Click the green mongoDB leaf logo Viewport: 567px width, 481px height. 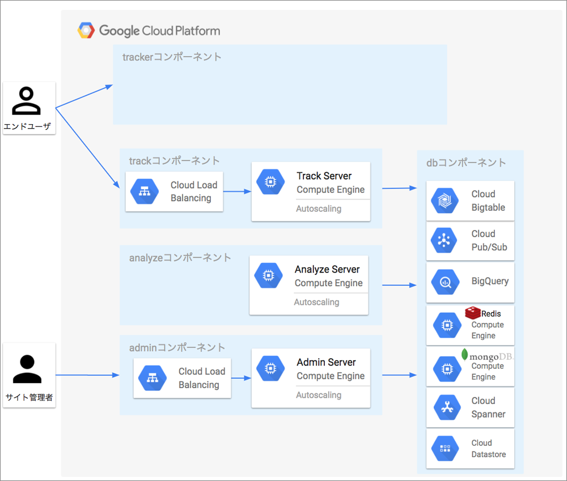pos(465,355)
